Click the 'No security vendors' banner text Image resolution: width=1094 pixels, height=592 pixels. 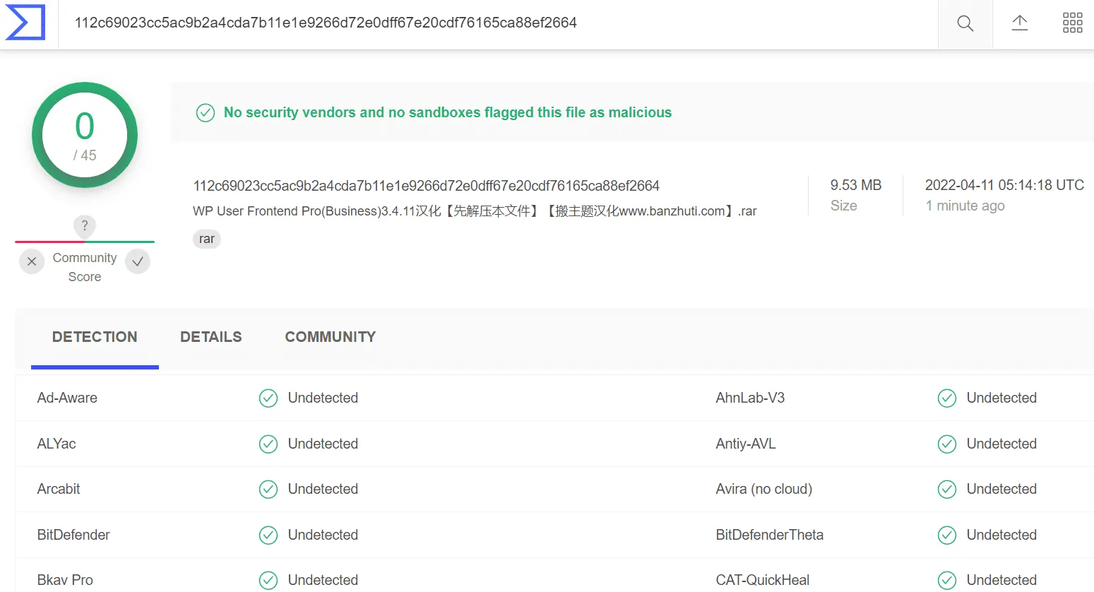tap(448, 112)
